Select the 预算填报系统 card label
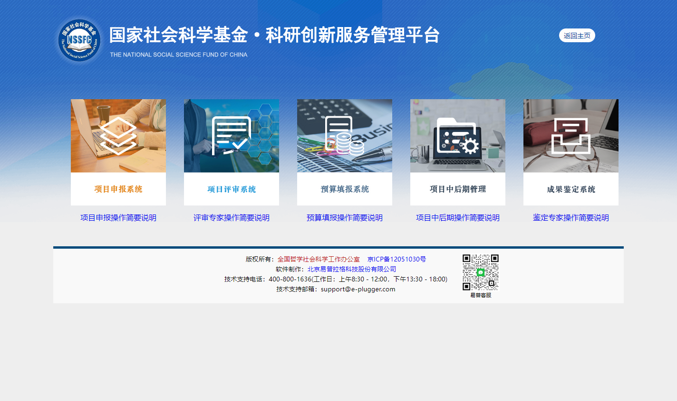Image resolution: width=677 pixels, height=401 pixels. [x=345, y=189]
